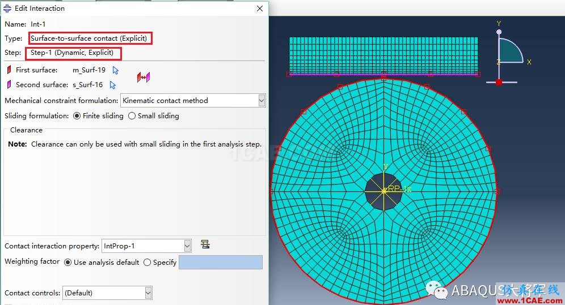The width and height of the screenshot is (565, 305).
Task: Open Contact interaction property dropdown
Action: click(187, 246)
